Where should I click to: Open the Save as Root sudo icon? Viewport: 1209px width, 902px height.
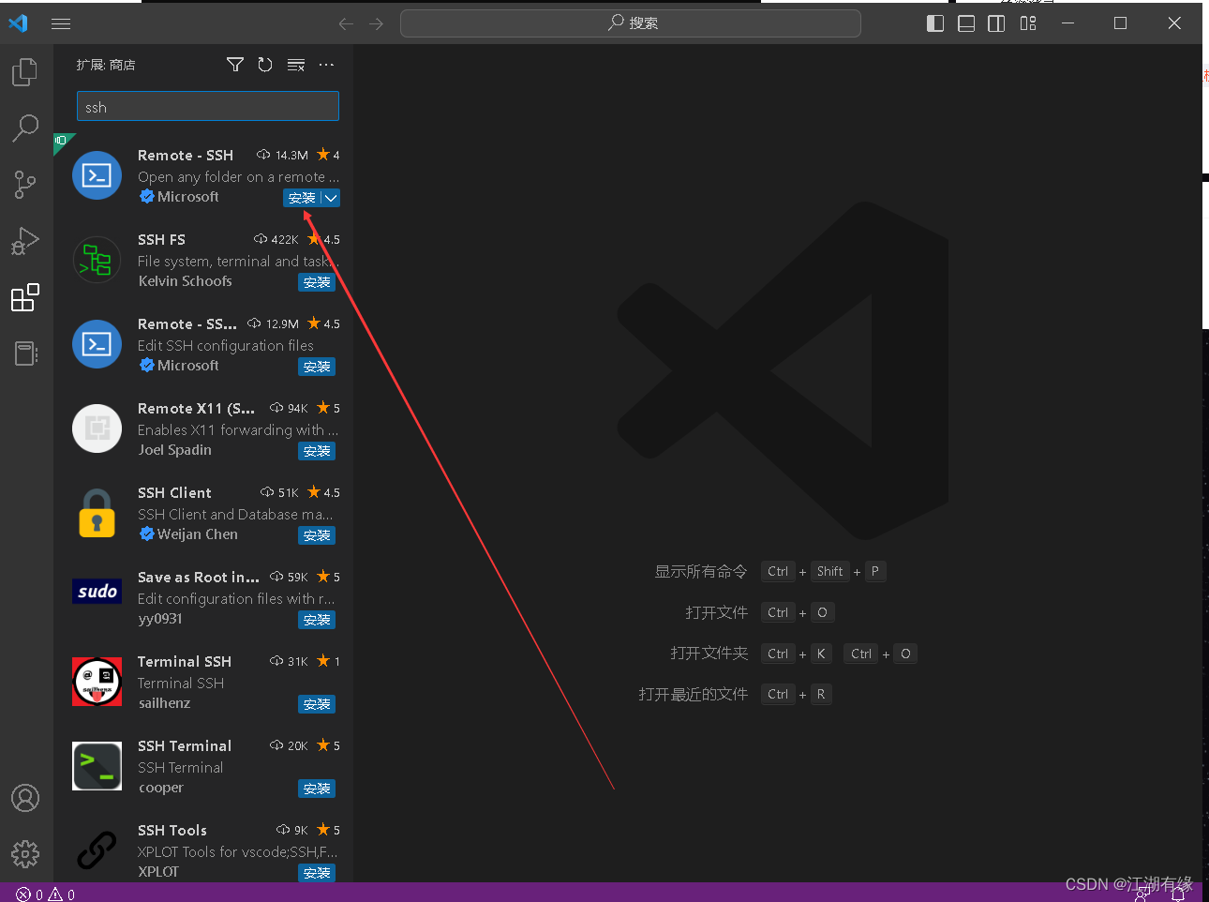pos(97,592)
